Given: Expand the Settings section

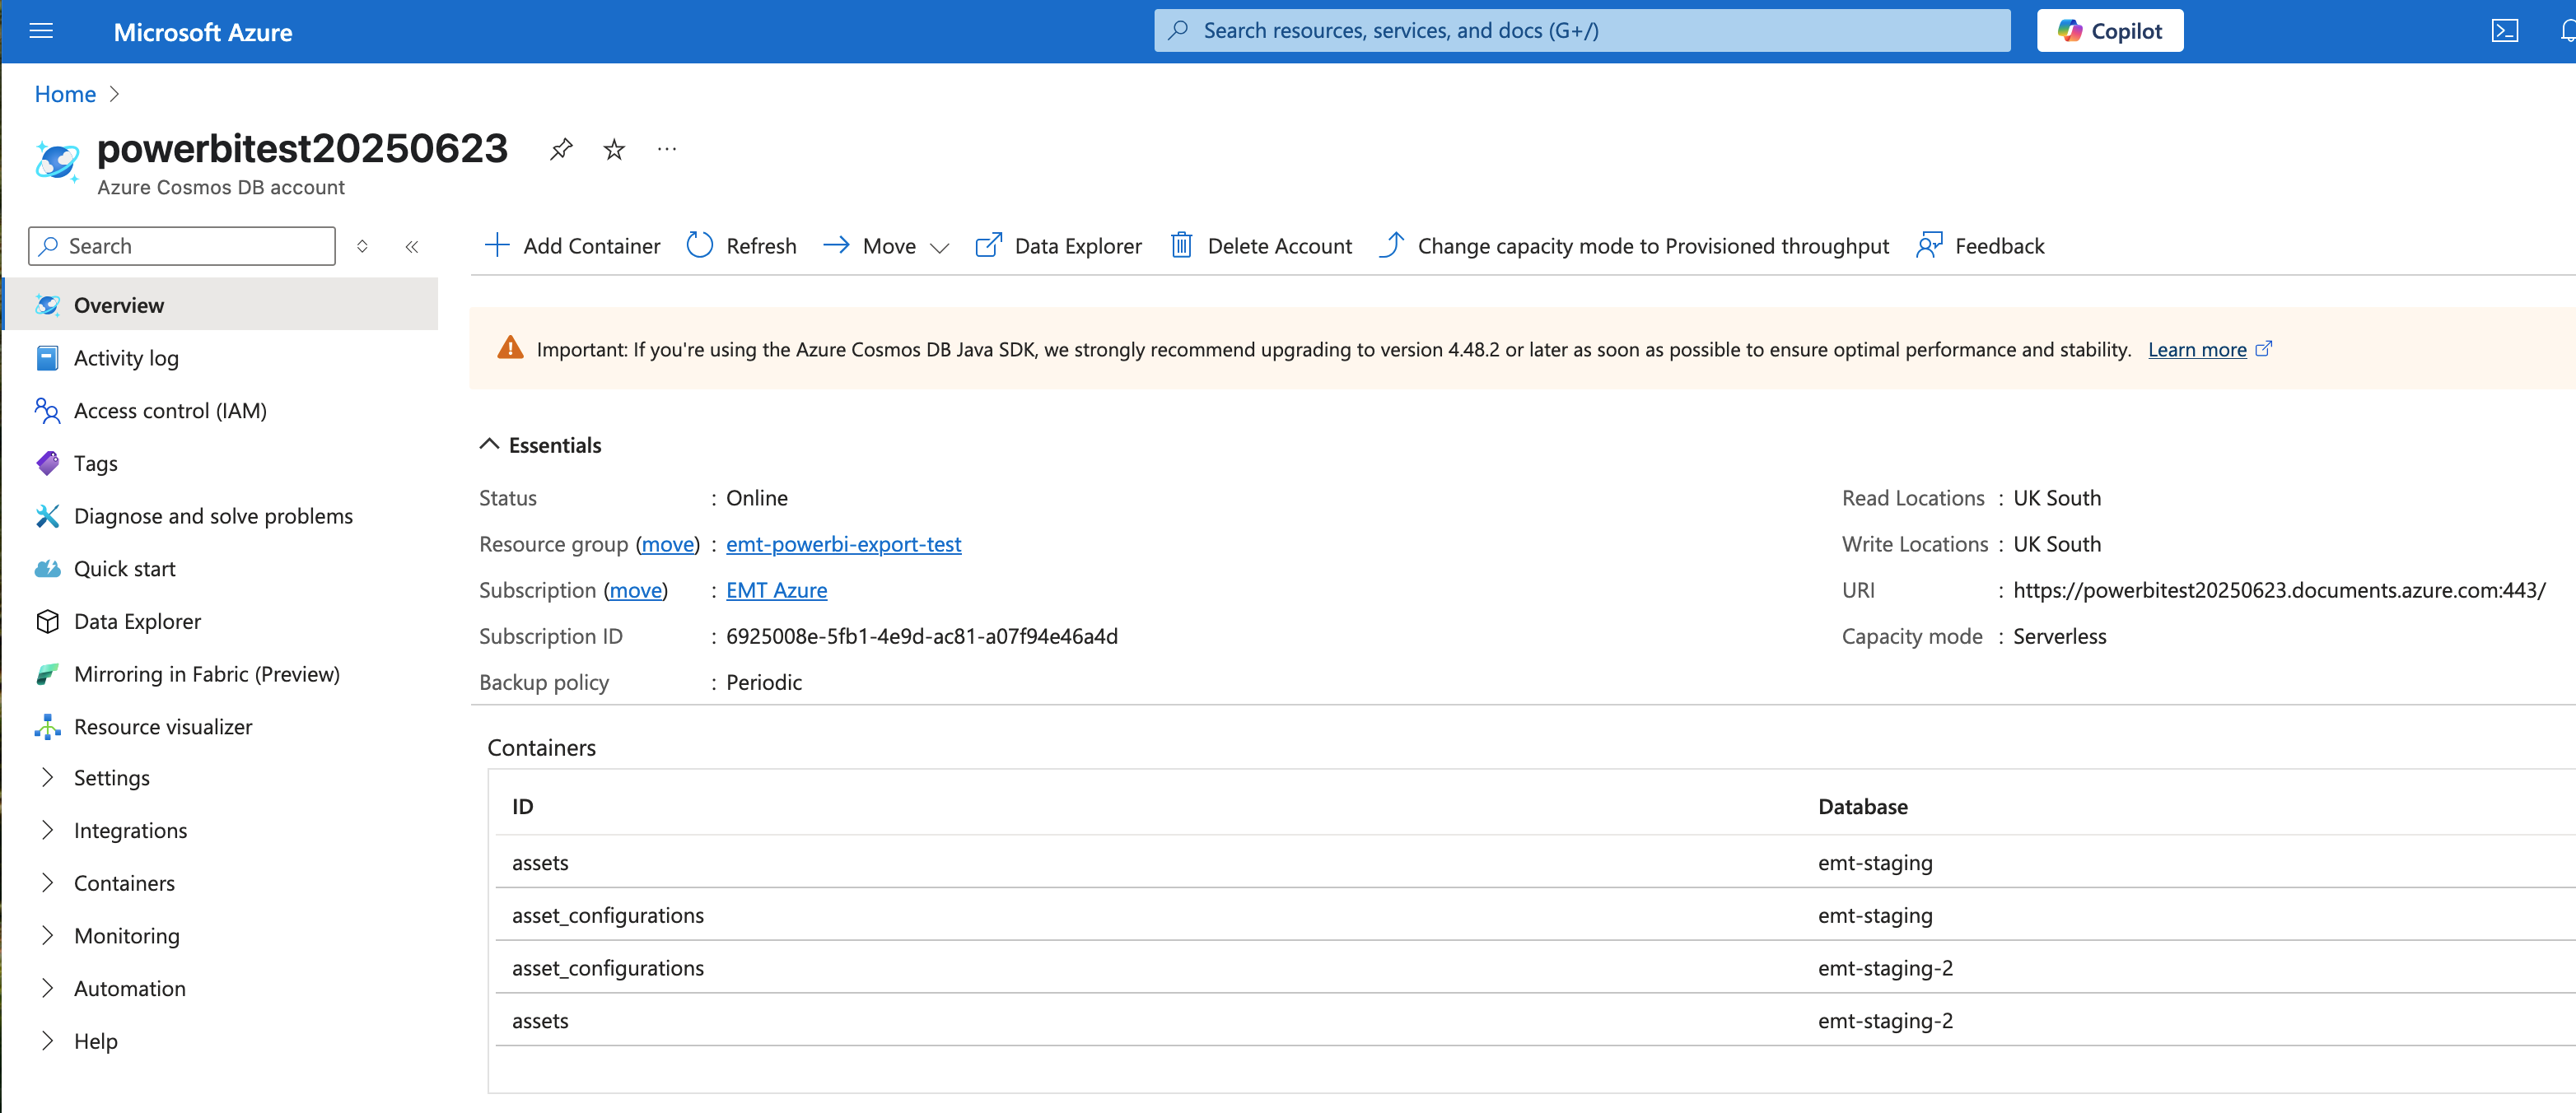Looking at the screenshot, I should click(x=47, y=778).
